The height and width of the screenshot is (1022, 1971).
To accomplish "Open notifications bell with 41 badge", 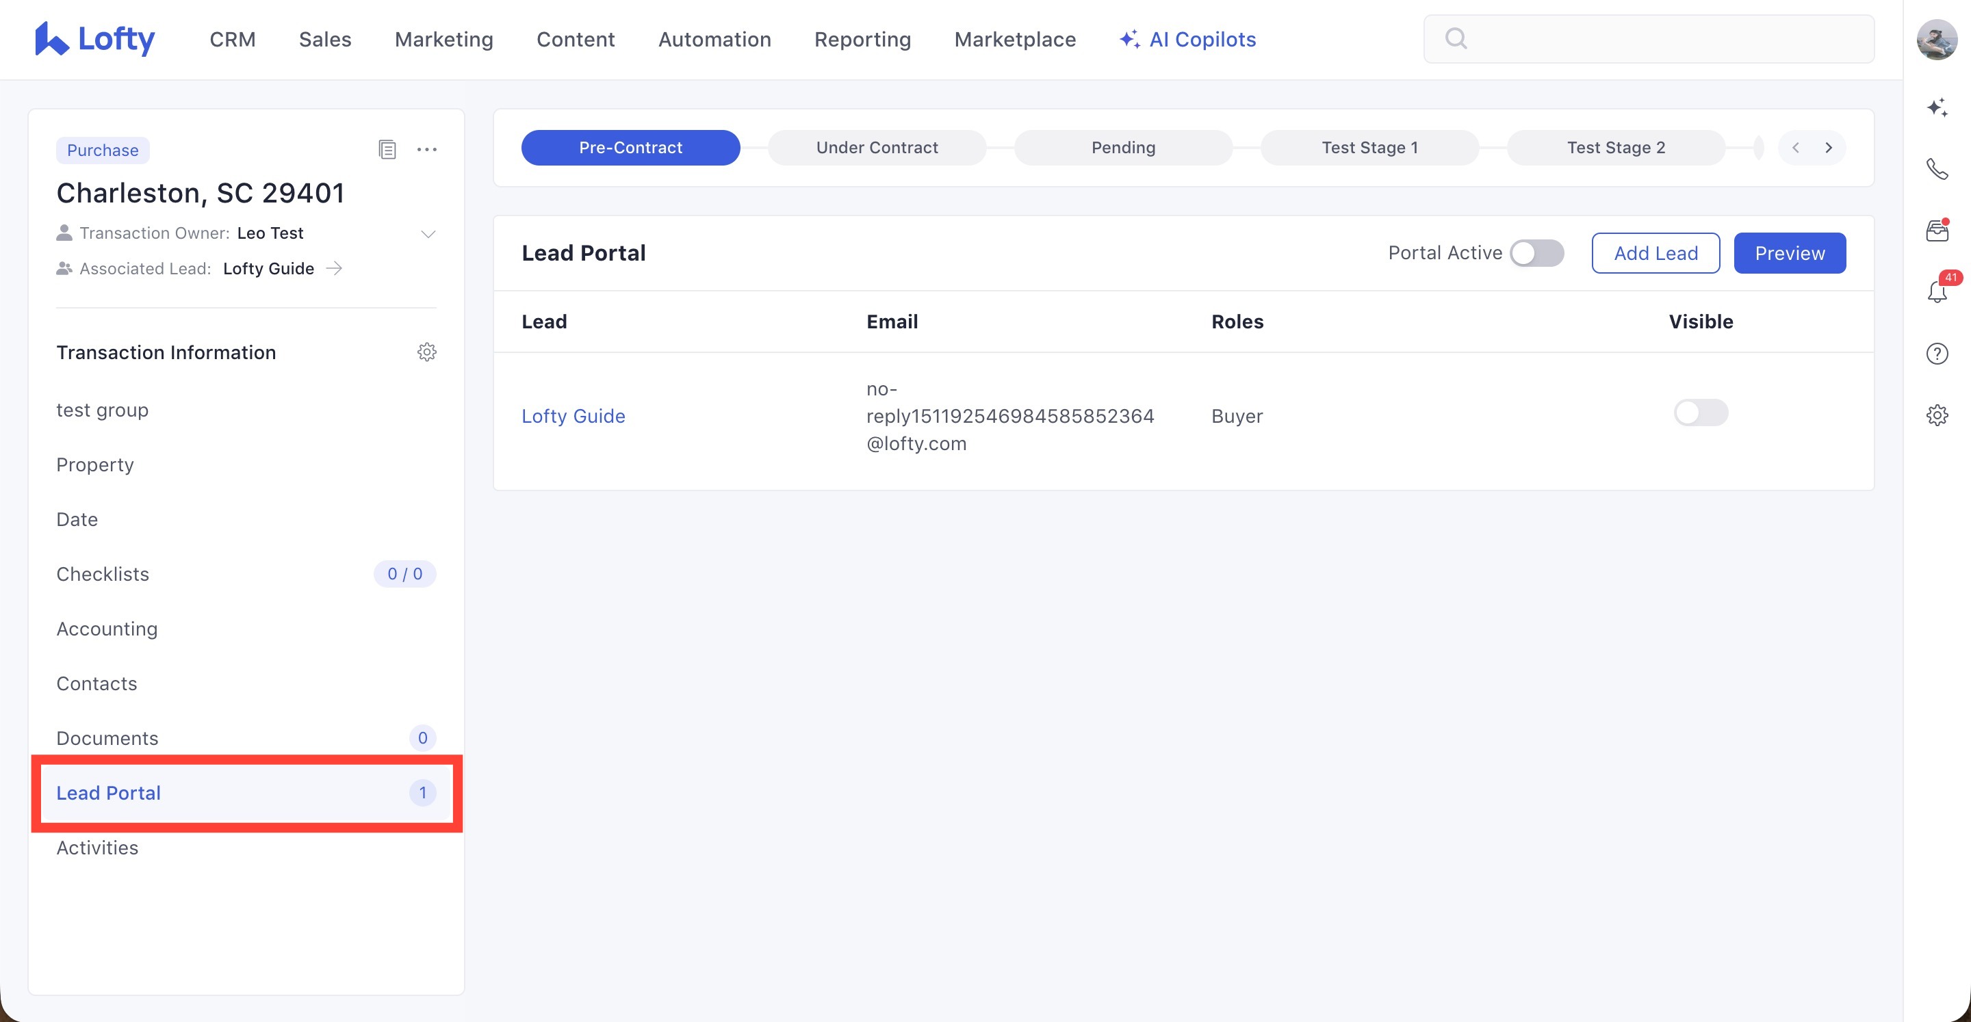I will click(x=1937, y=291).
